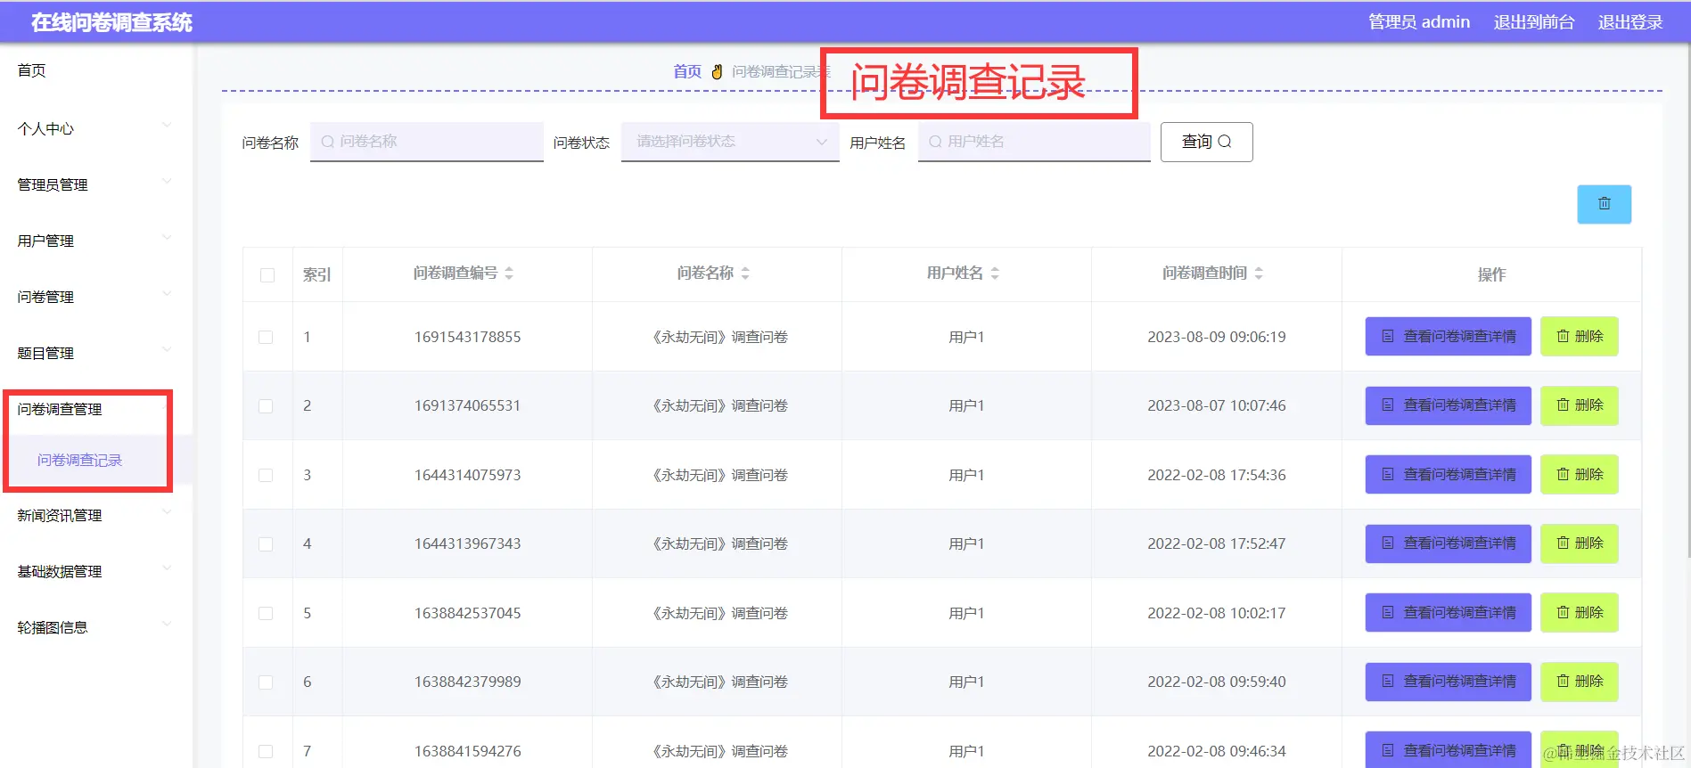Click the magnifier icon in 查询 button
The image size is (1691, 768).
click(x=1225, y=142)
